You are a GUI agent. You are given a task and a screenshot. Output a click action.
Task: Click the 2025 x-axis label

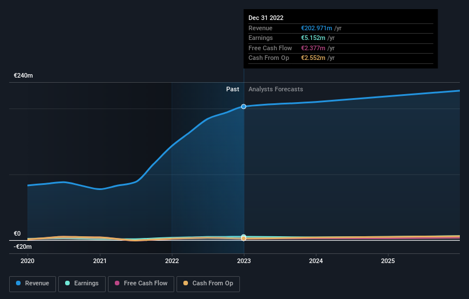tap(388, 261)
